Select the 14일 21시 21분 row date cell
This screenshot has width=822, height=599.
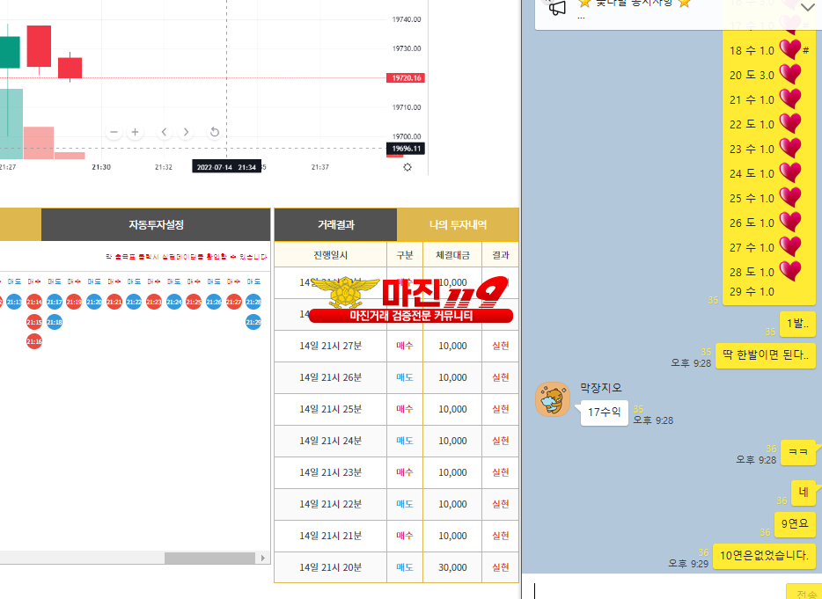click(x=330, y=536)
